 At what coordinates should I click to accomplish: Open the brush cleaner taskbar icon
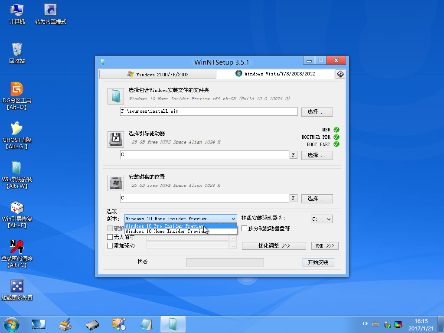point(65,324)
